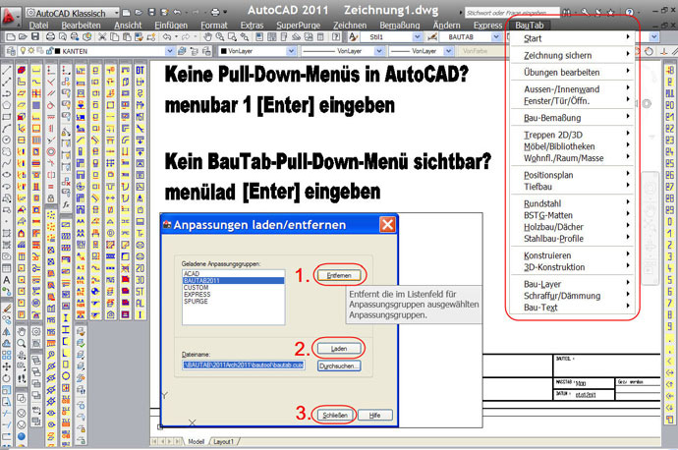Select the Circle draw tool
The width and height of the screenshot is (678, 450).
7,140
